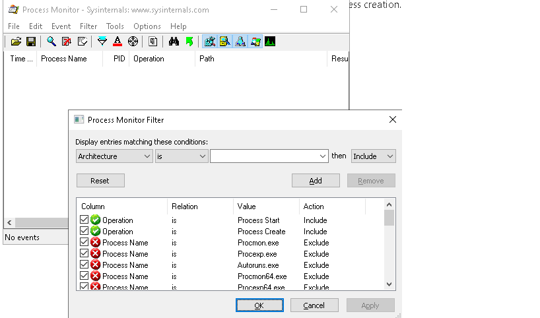
Task: Confirm the filter with OK
Action: tap(259, 305)
